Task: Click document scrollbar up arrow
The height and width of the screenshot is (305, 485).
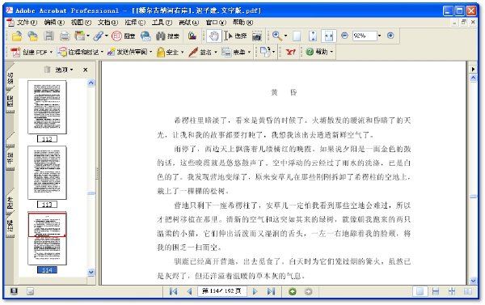Action: pos(474,78)
